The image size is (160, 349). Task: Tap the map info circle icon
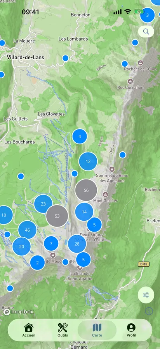click(x=149, y=311)
